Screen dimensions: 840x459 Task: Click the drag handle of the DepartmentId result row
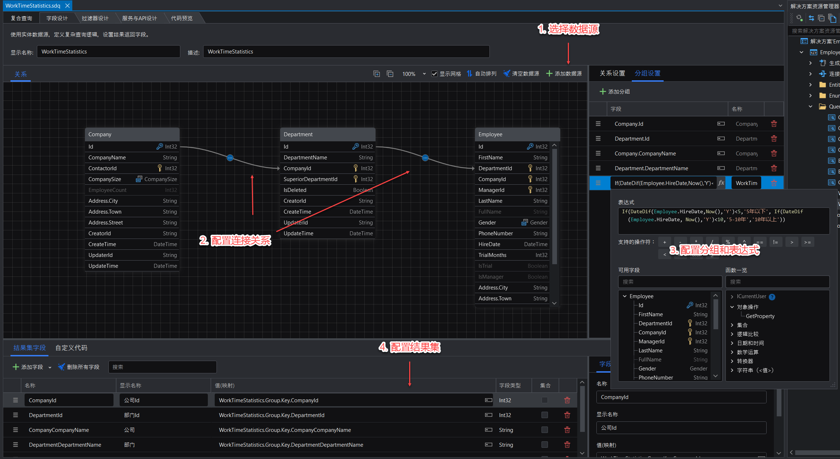tap(16, 415)
